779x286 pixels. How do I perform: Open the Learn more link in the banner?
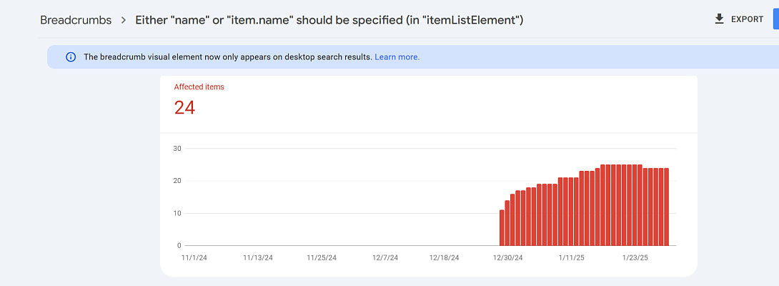click(x=397, y=57)
